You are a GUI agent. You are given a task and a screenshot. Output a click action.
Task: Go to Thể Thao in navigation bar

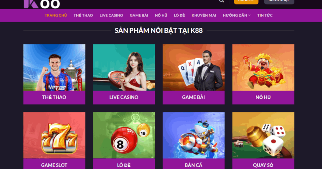point(83,15)
